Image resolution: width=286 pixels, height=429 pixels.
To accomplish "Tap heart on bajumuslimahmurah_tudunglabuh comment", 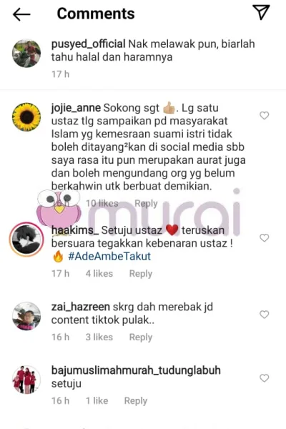I will point(264,378).
